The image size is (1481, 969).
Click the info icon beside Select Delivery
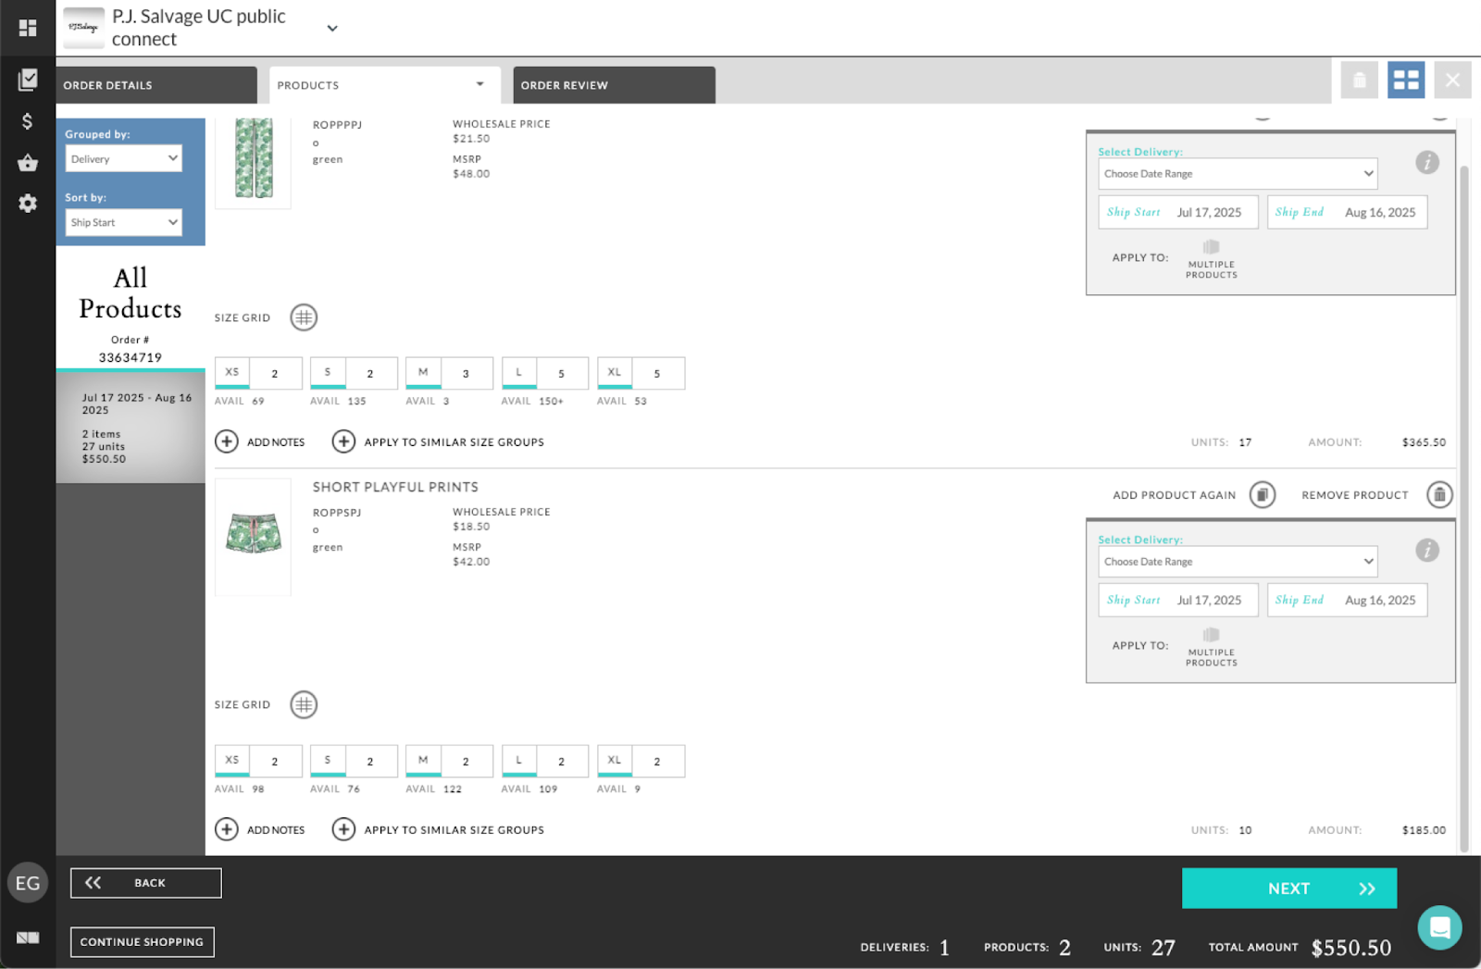1427,162
